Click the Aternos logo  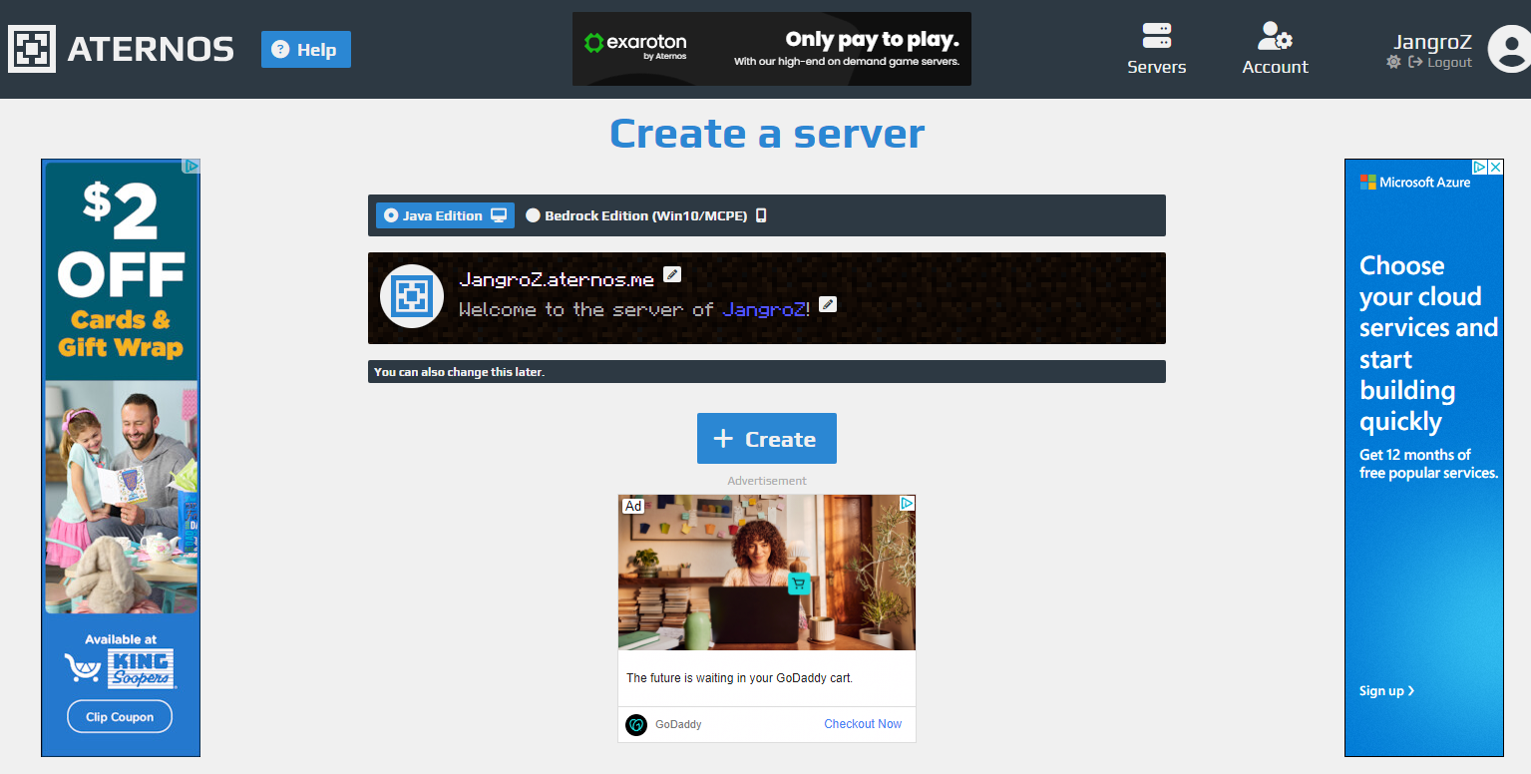pyautogui.click(x=33, y=47)
